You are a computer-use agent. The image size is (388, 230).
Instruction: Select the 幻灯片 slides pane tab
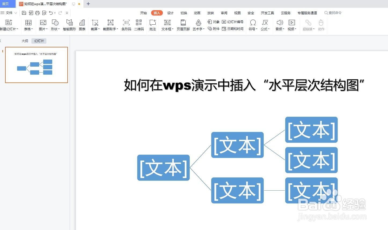coord(39,41)
